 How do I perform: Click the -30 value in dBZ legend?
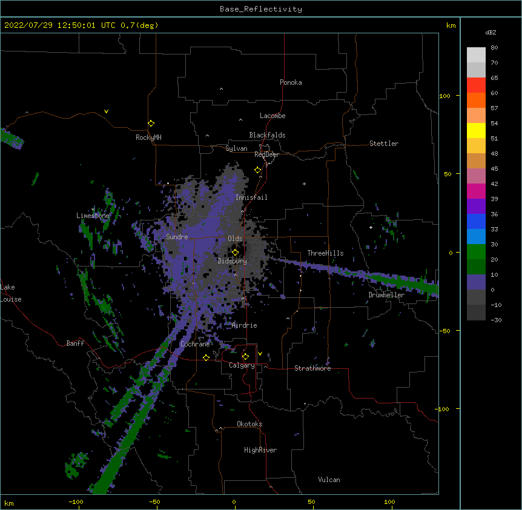[x=496, y=320]
